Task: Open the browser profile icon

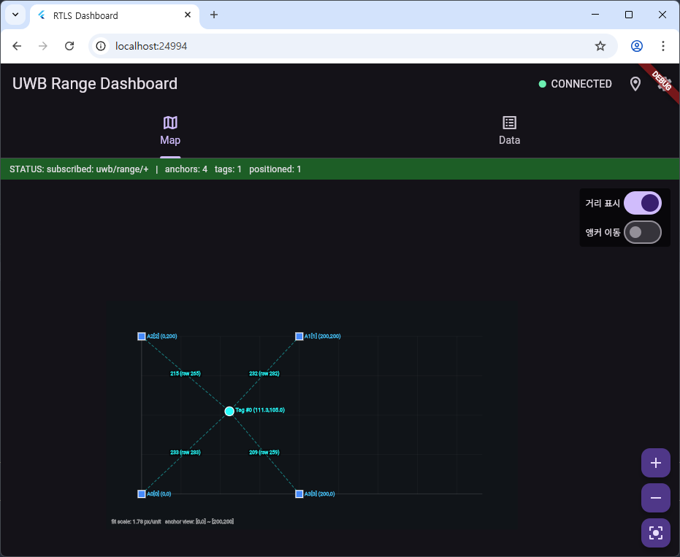Action: coord(637,46)
